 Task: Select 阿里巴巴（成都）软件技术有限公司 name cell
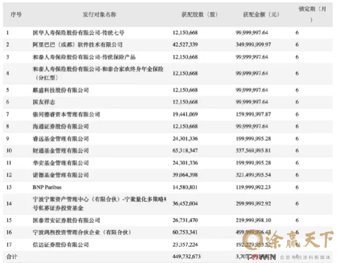coord(78,45)
